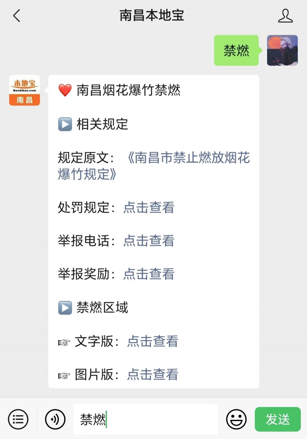Tap the sent 禁燃 message bubble
Image resolution: width=307 pixels, height=439 pixels.
236,51
